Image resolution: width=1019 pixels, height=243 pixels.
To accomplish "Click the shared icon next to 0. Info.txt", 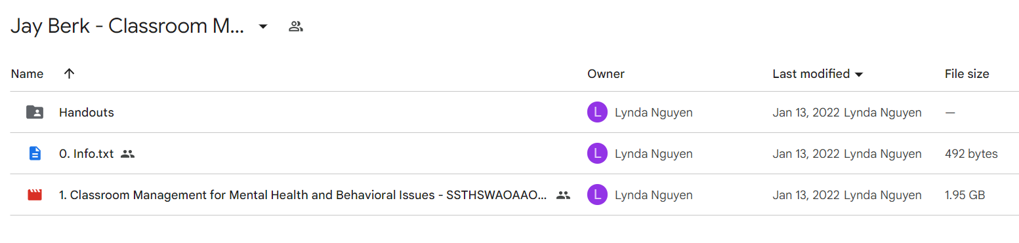I will (x=128, y=155).
